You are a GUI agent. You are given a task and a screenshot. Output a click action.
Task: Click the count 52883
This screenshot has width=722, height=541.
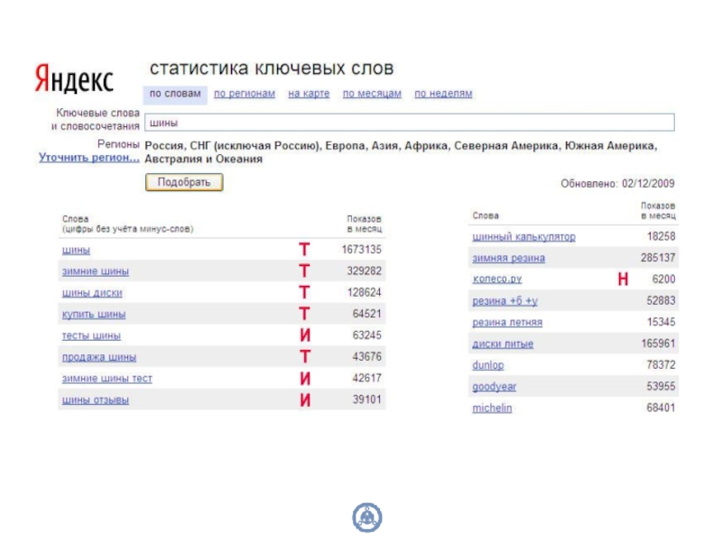[661, 301]
